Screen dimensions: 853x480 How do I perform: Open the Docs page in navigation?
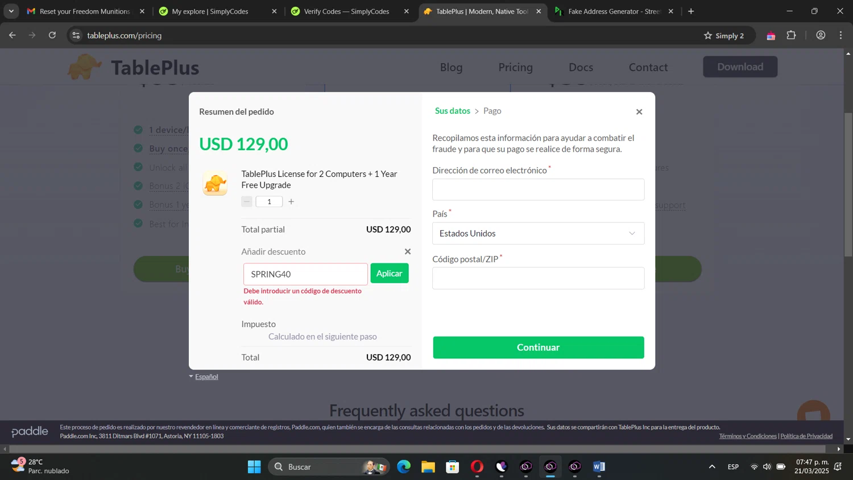[x=581, y=67]
